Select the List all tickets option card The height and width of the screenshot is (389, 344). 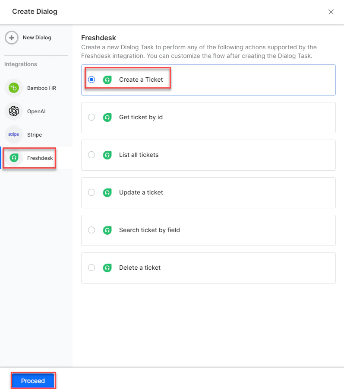[208, 155]
